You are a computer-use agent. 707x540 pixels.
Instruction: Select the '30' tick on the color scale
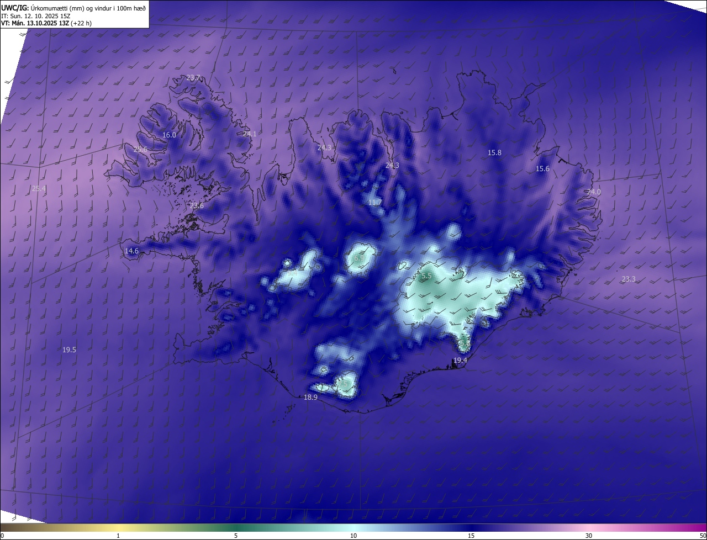click(589, 536)
